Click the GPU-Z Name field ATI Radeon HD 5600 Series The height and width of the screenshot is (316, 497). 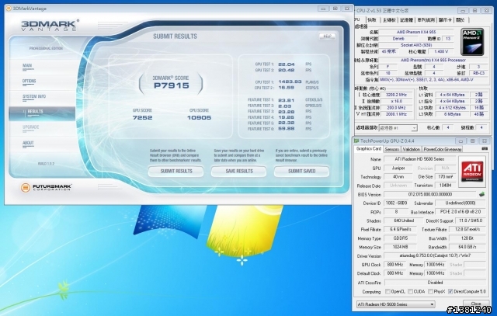click(419, 159)
